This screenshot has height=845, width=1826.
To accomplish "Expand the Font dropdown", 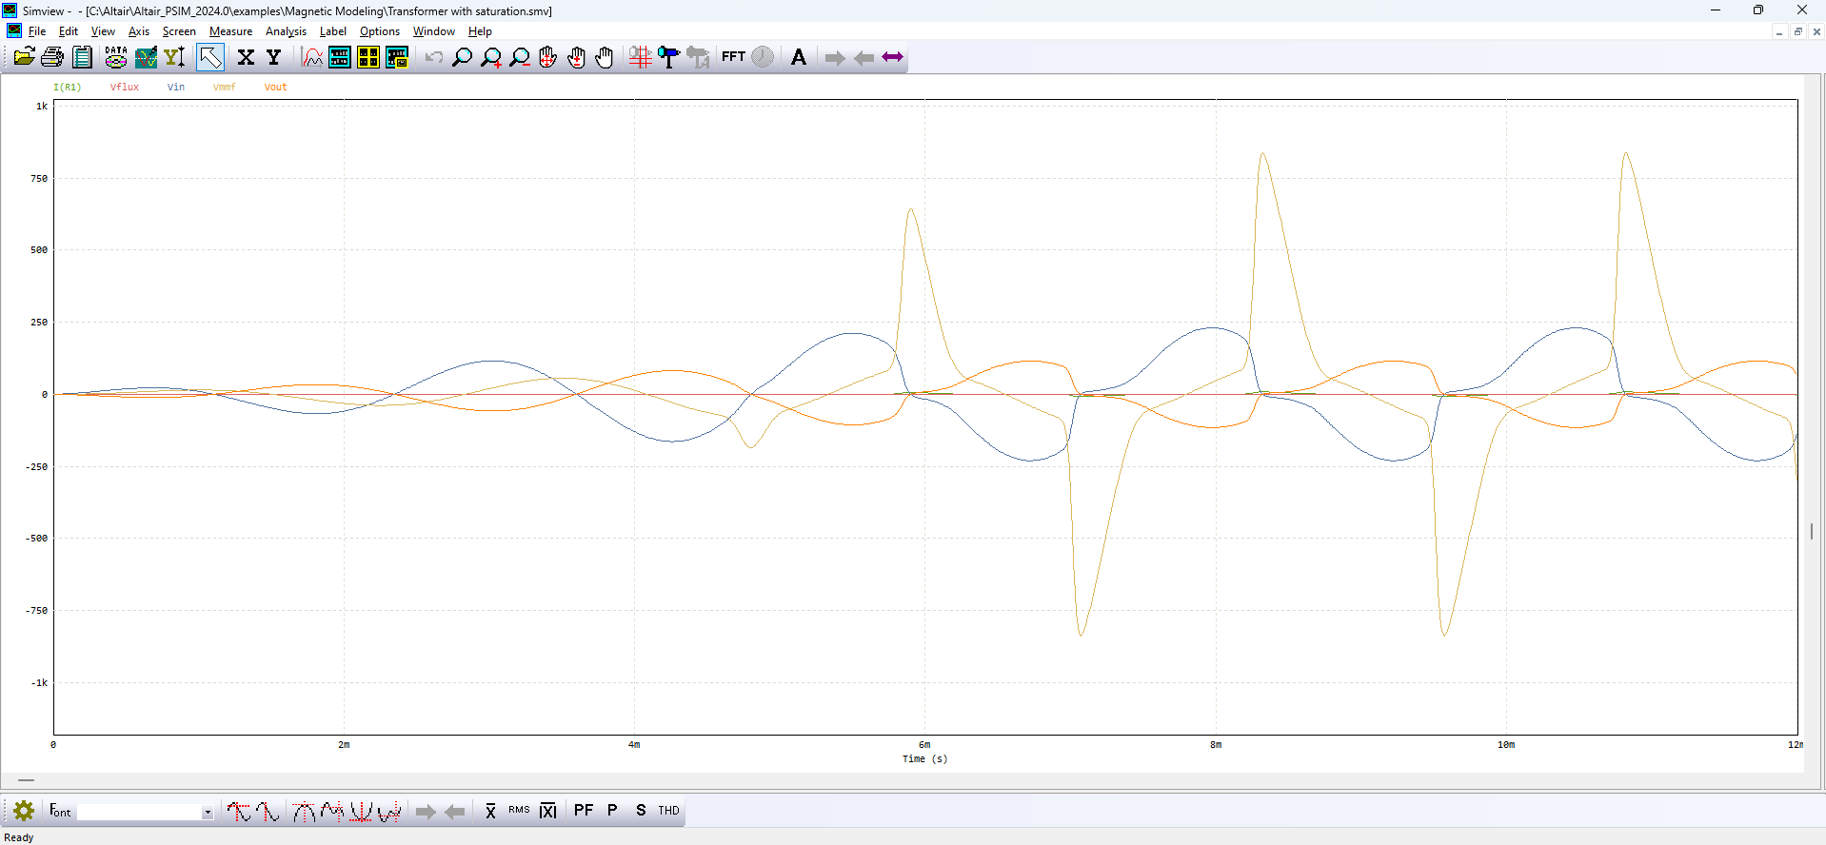I will [207, 813].
